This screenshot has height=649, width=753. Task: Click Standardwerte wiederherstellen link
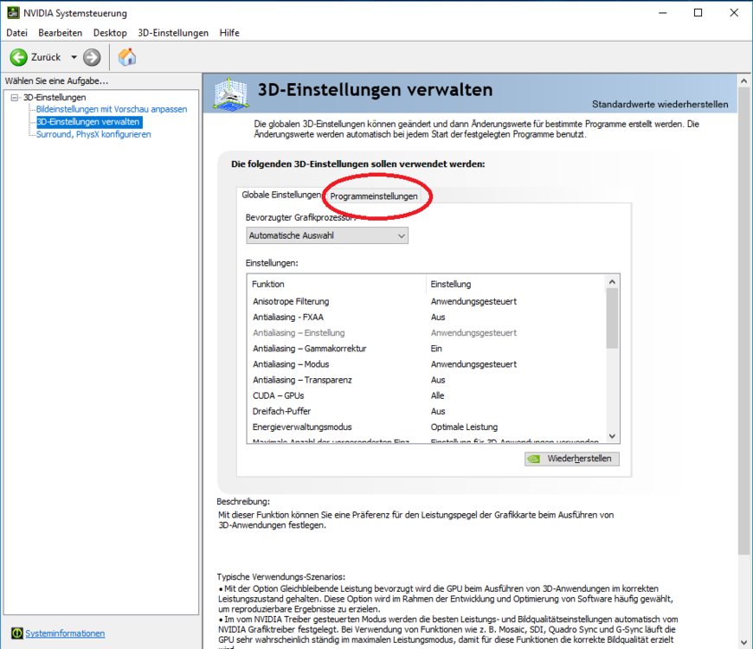[x=660, y=105]
